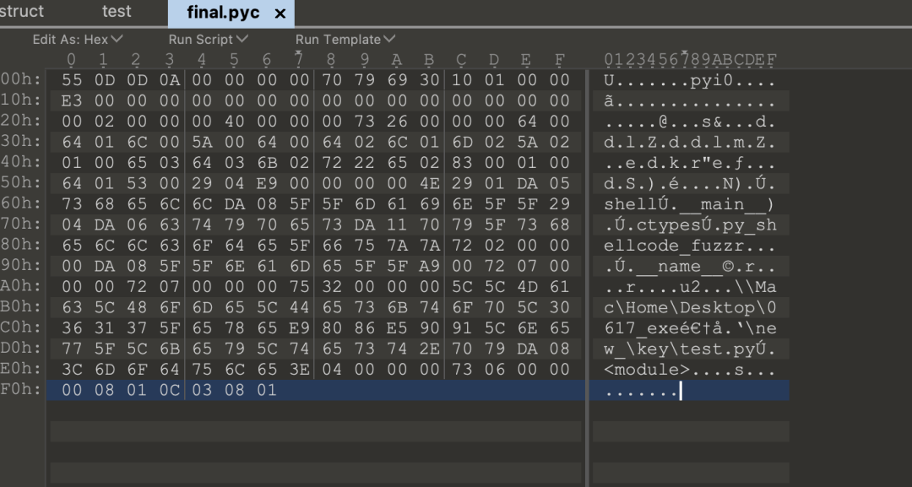Open the Run Script dropdown

tap(209, 40)
